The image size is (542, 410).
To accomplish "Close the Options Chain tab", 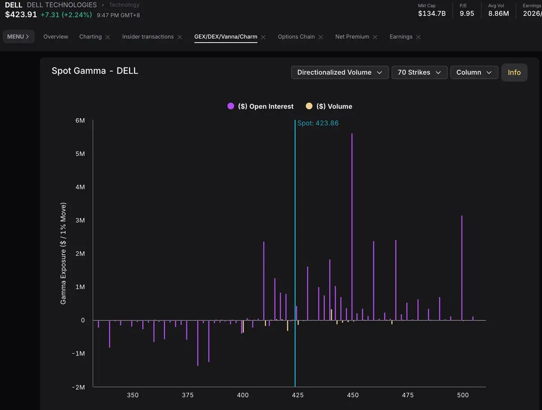I will (x=321, y=37).
